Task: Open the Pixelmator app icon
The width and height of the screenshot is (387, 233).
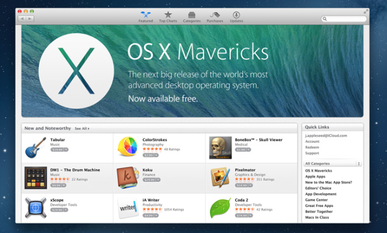Action: 220,177
